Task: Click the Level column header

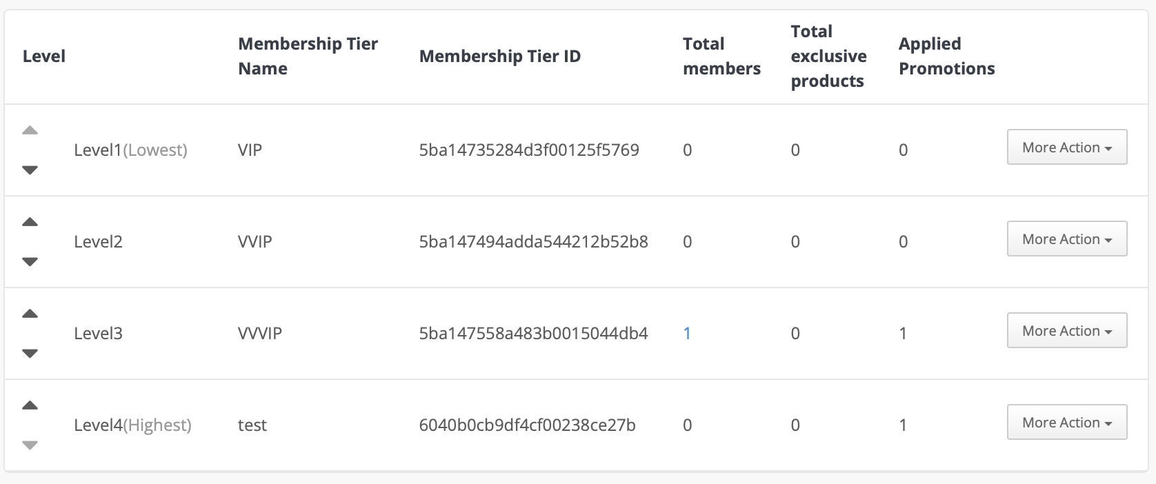Action: 44,56
